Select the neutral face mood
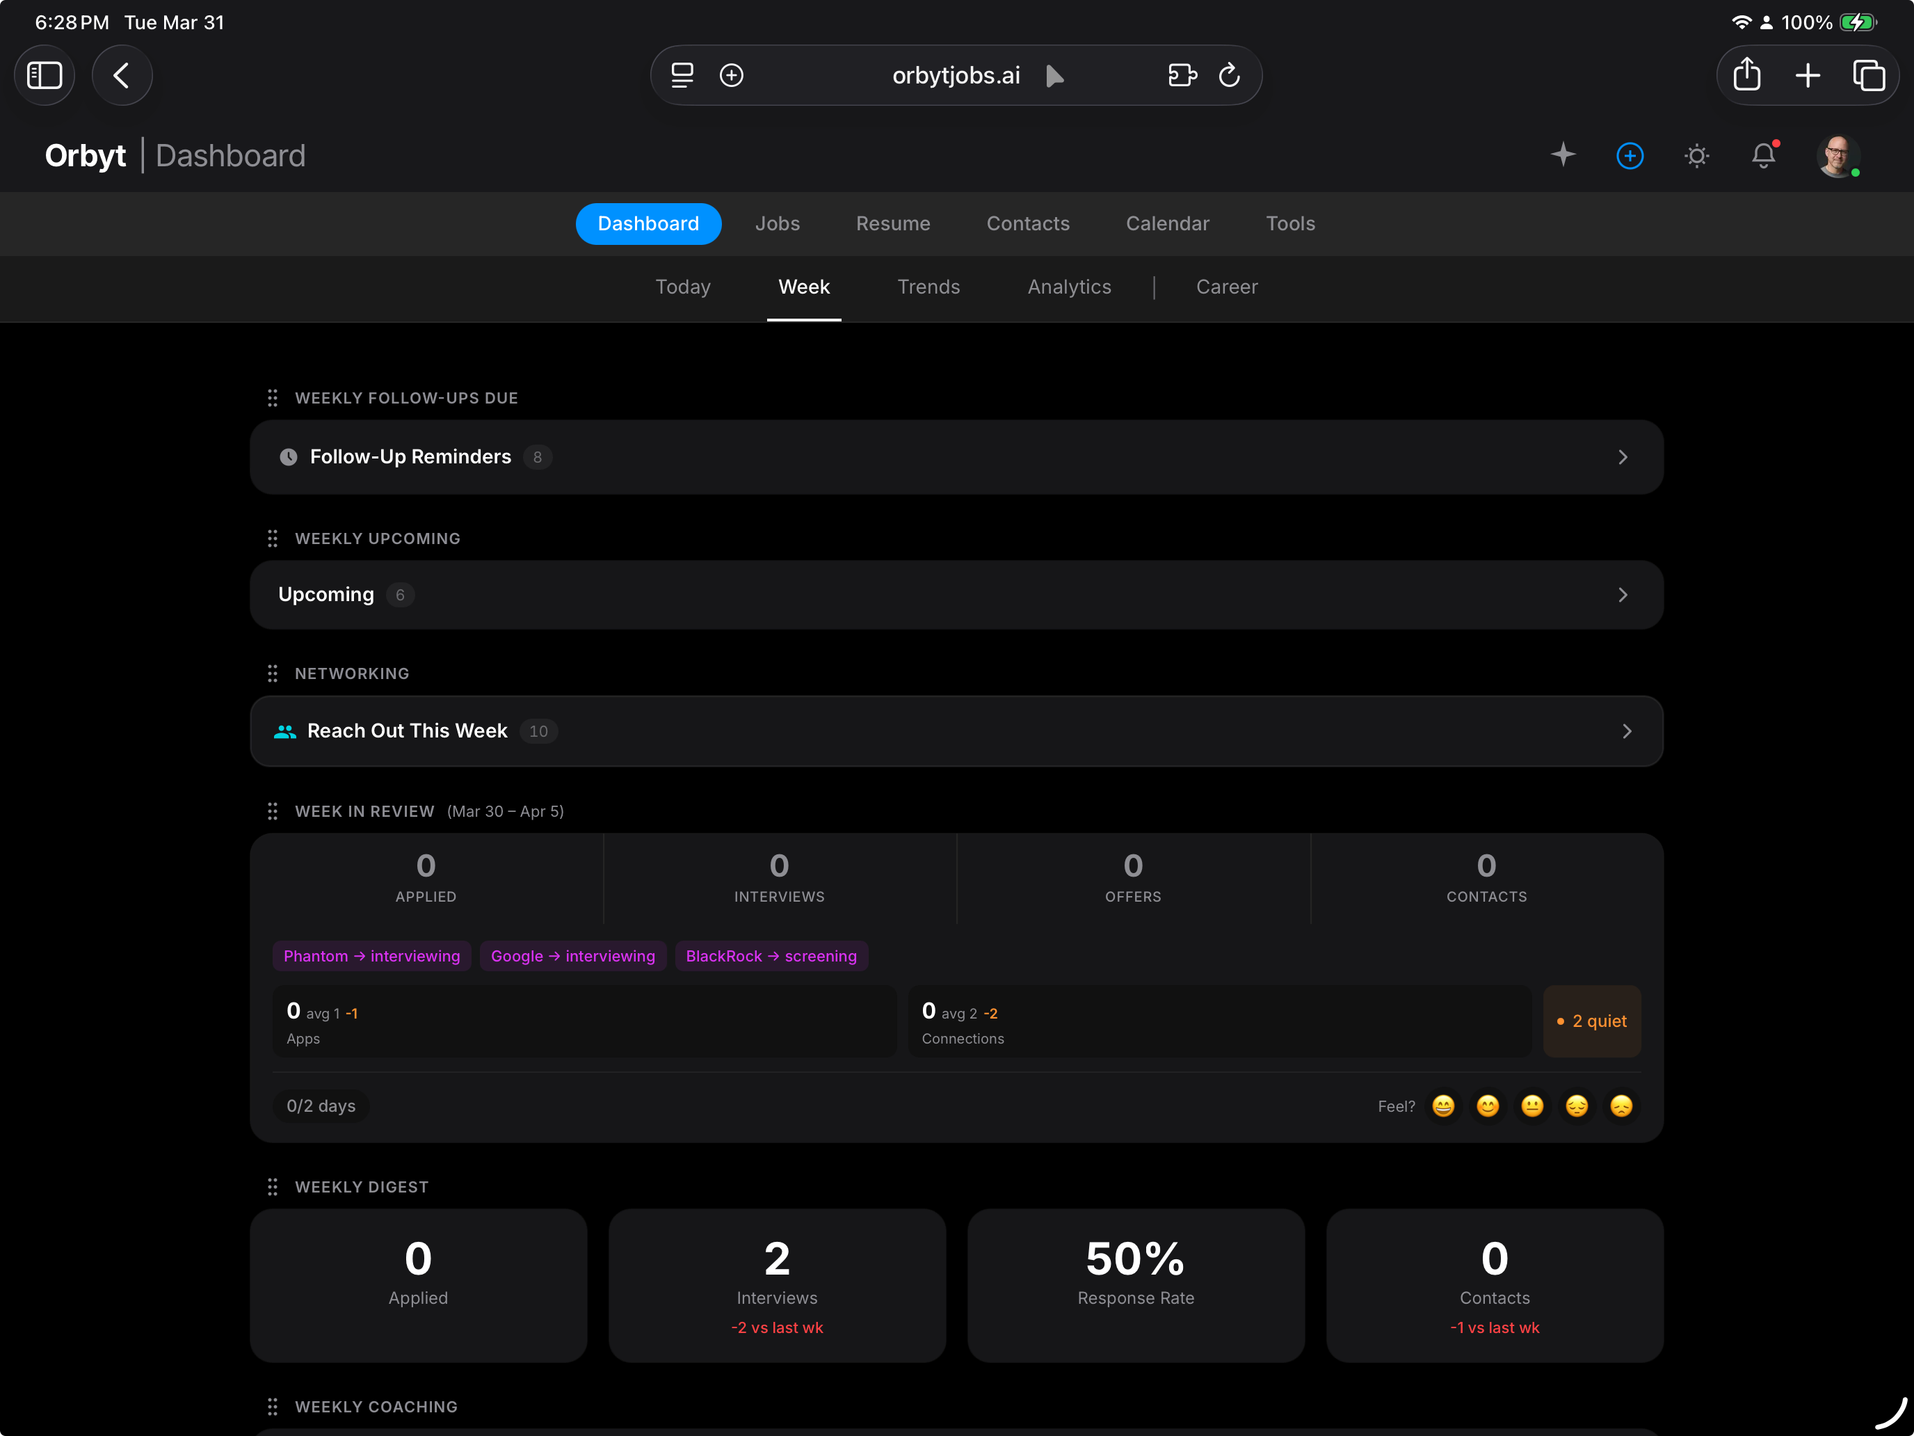This screenshot has height=1436, width=1914. 1532,1106
